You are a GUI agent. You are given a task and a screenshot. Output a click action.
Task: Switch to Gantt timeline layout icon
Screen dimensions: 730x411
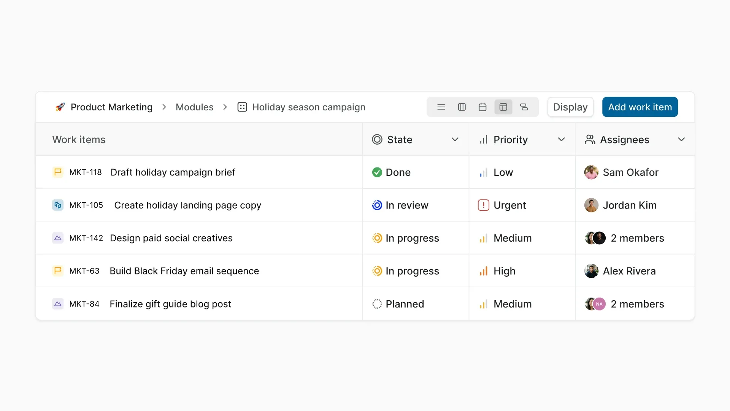tap(524, 107)
